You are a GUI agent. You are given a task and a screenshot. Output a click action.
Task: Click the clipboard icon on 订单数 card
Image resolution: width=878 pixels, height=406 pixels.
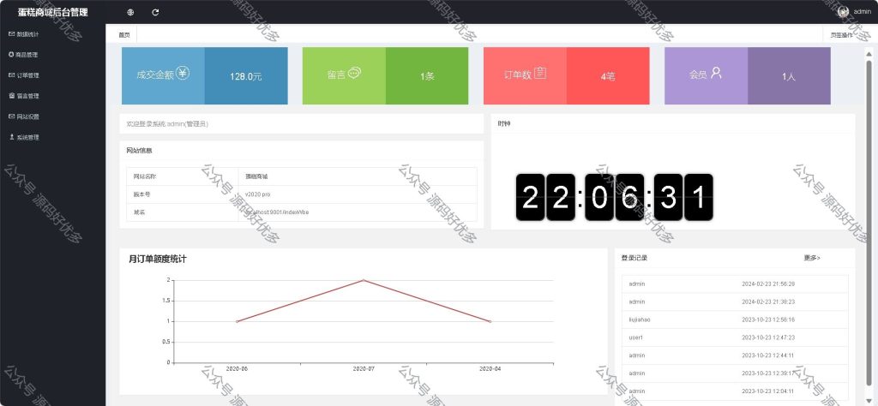tap(540, 73)
